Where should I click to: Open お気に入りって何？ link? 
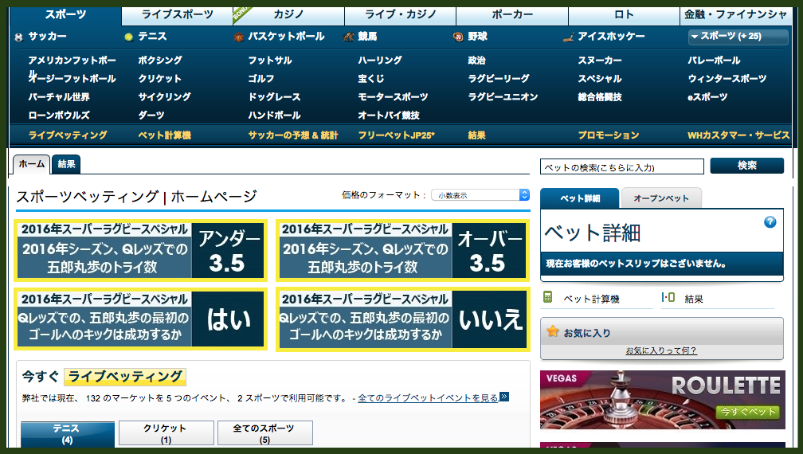pyautogui.click(x=661, y=350)
